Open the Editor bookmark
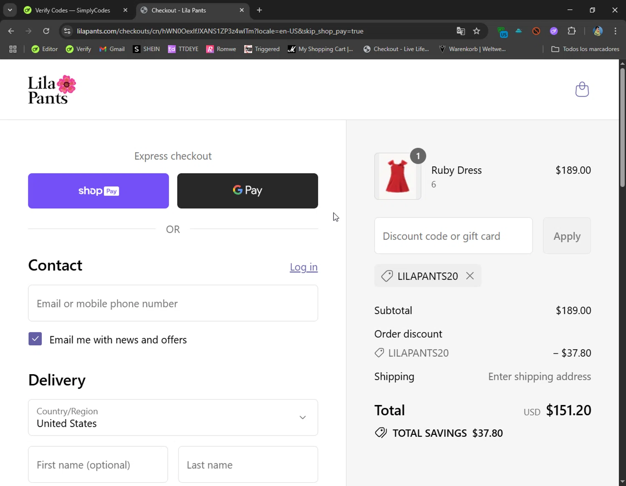Viewport: 626px width, 486px height. click(45, 49)
